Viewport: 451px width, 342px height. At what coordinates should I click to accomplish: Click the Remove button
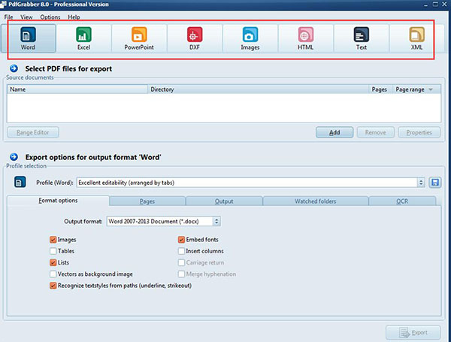click(x=376, y=132)
